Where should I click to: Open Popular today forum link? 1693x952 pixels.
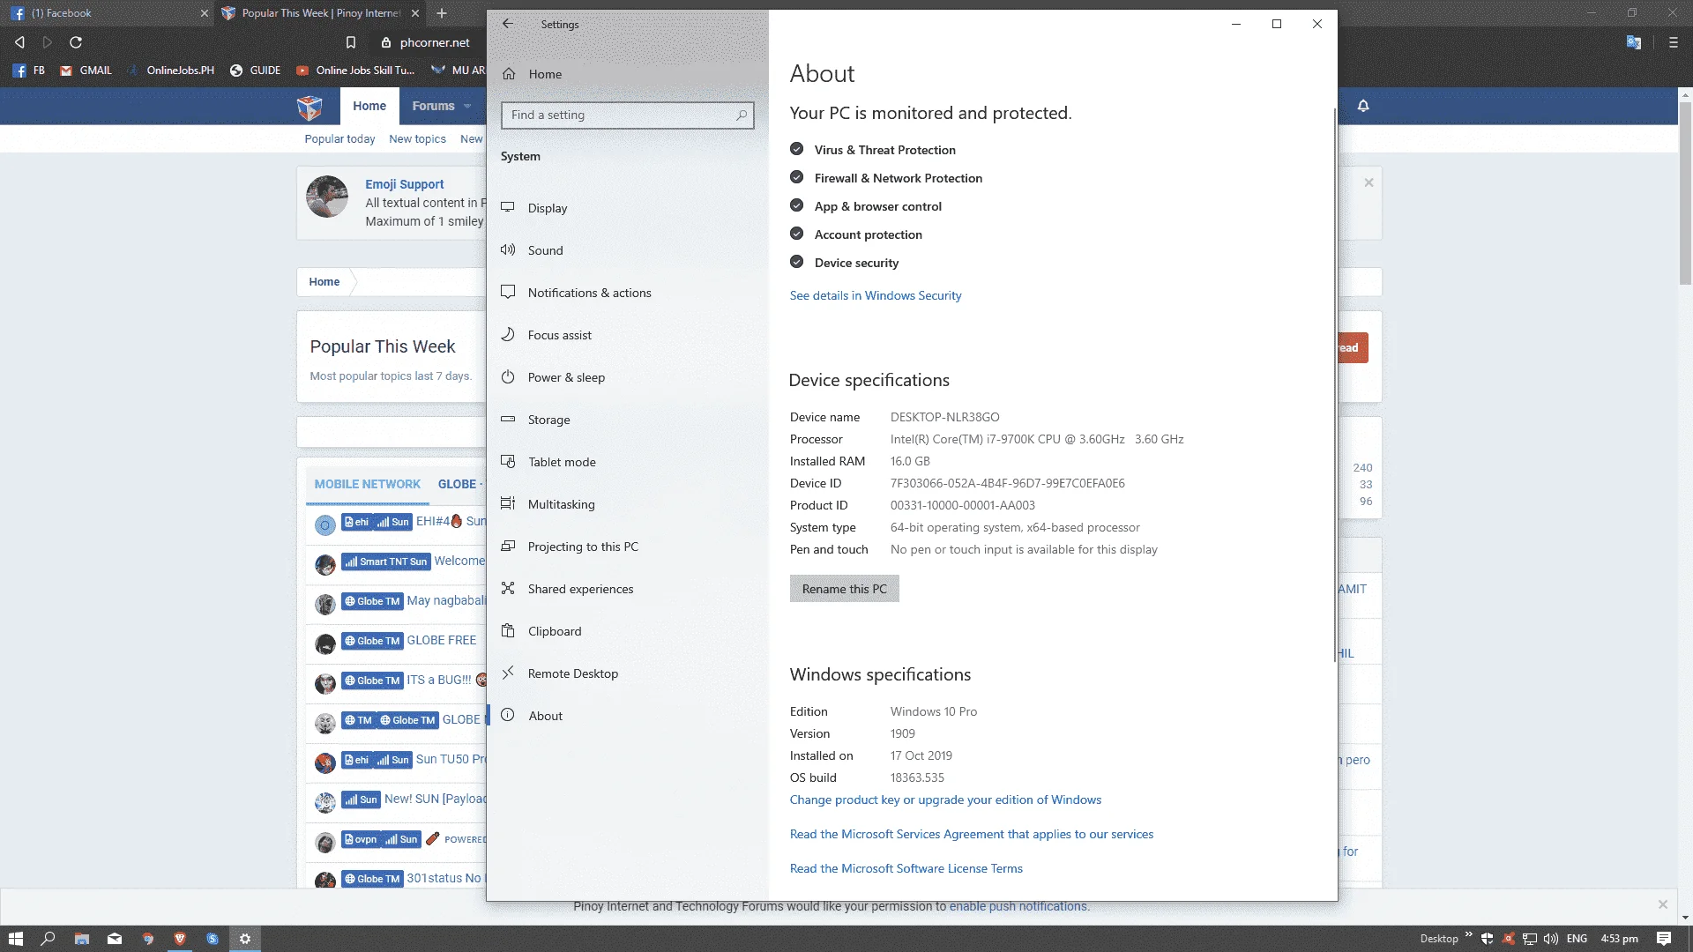tap(339, 139)
